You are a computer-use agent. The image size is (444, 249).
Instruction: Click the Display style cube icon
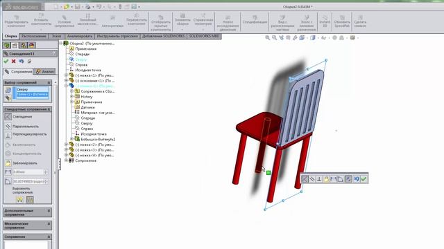click(313, 37)
